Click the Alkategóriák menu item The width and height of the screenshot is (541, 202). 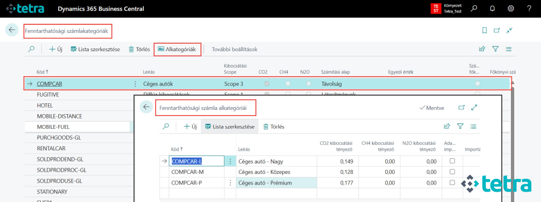point(178,49)
